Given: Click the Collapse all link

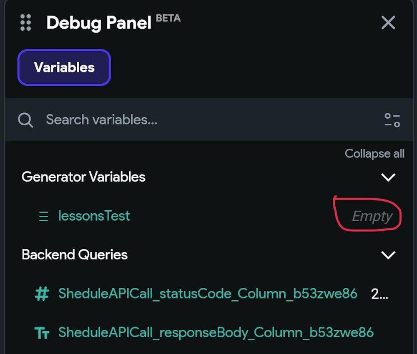Looking at the screenshot, I should 374,154.
